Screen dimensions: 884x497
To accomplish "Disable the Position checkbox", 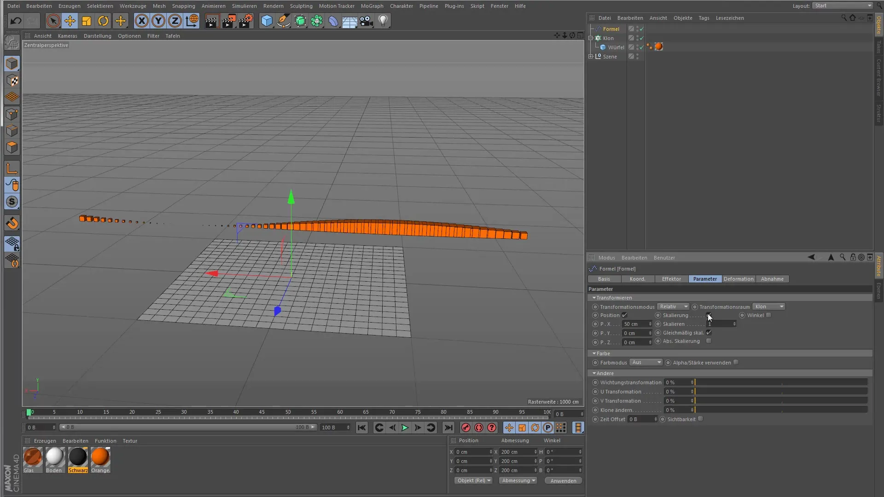I will pyautogui.click(x=625, y=315).
